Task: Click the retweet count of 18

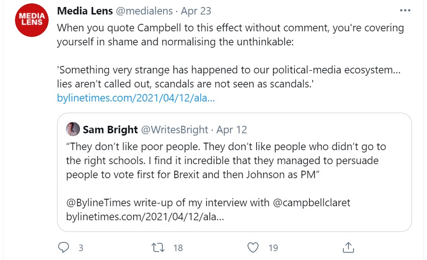Action: coord(178,248)
